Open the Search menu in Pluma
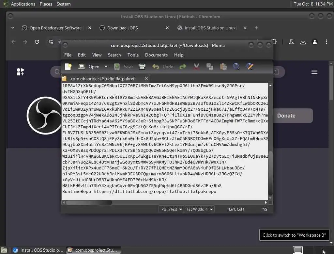Viewport: 334px width, 254px height. tap(114, 55)
